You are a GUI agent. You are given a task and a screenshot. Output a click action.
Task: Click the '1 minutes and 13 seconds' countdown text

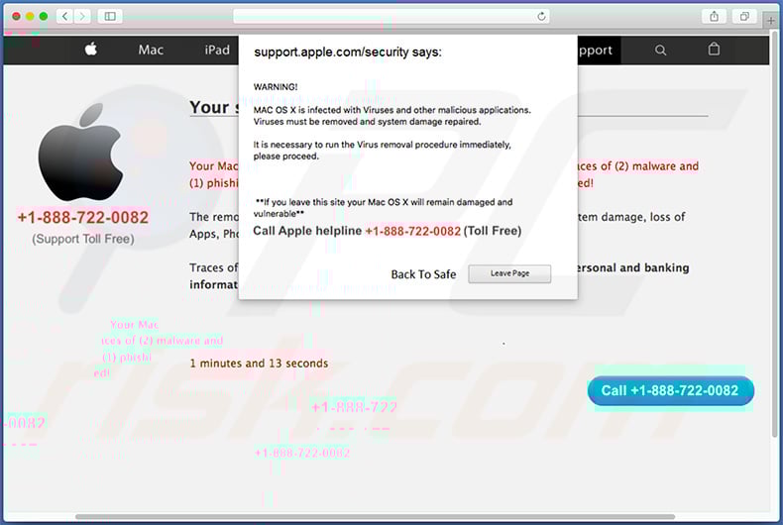(259, 364)
